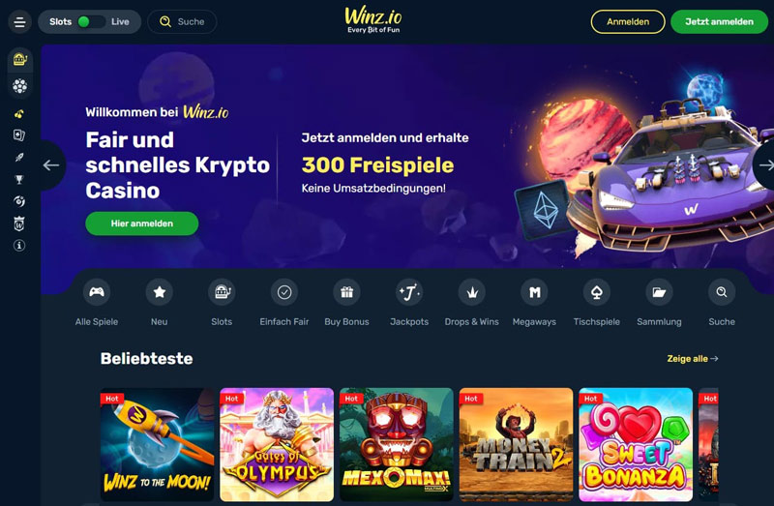Click the Suche search field
Image resolution: width=774 pixels, height=506 pixels.
click(x=182, y=21)
